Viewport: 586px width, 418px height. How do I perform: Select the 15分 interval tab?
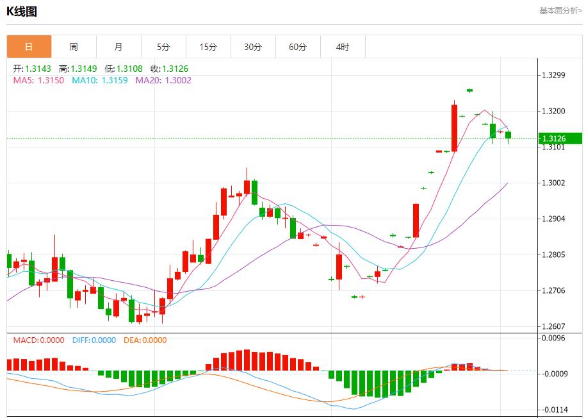point(208,47)
